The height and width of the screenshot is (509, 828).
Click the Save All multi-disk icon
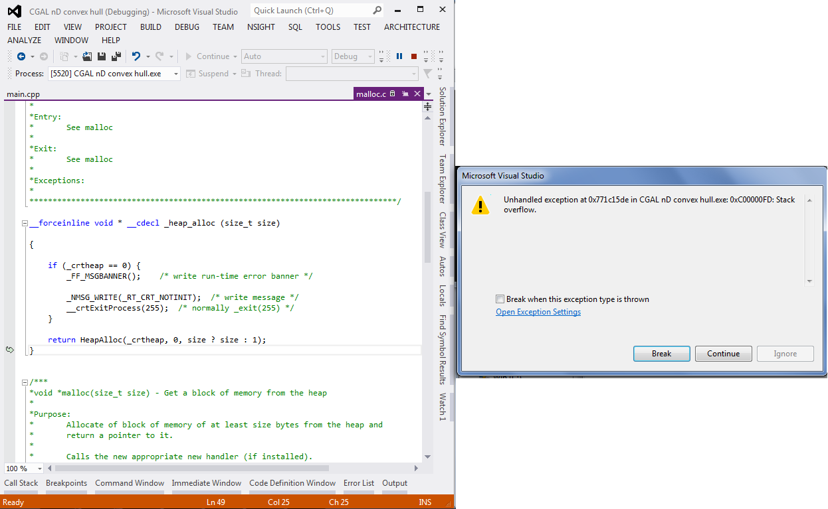click(116, 56)
